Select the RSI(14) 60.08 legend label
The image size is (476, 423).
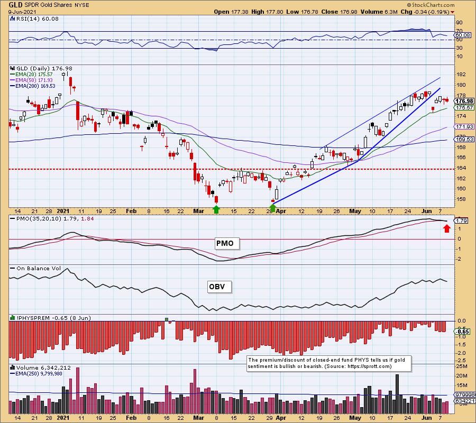click(x=37, y=19)
